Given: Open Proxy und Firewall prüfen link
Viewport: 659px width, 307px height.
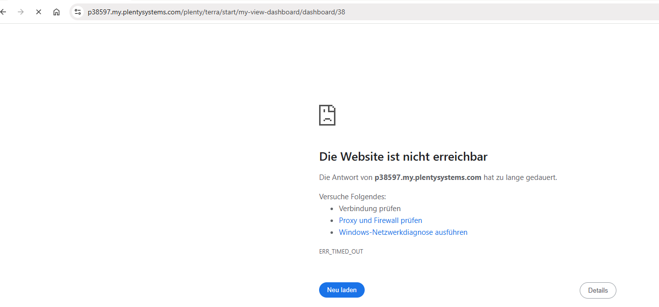Looking at the screenshot, I should 380,220.
